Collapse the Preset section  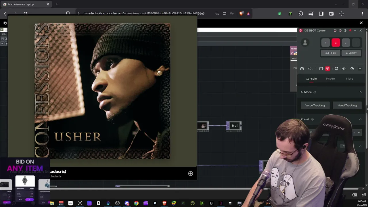point(360,119)
